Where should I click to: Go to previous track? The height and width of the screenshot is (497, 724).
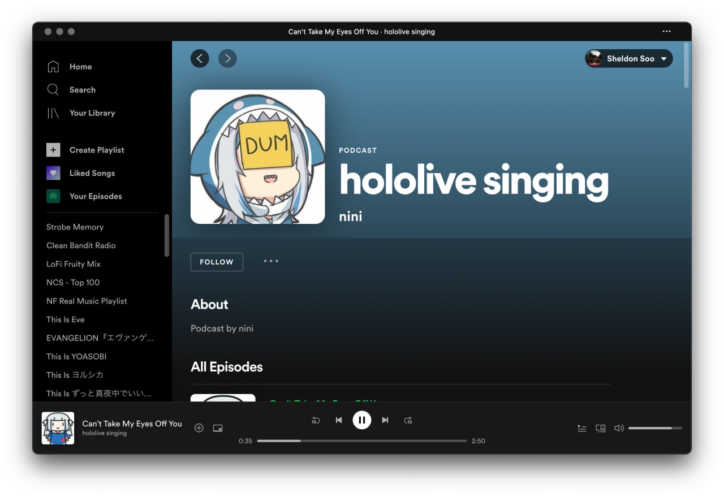click(339, 420)
